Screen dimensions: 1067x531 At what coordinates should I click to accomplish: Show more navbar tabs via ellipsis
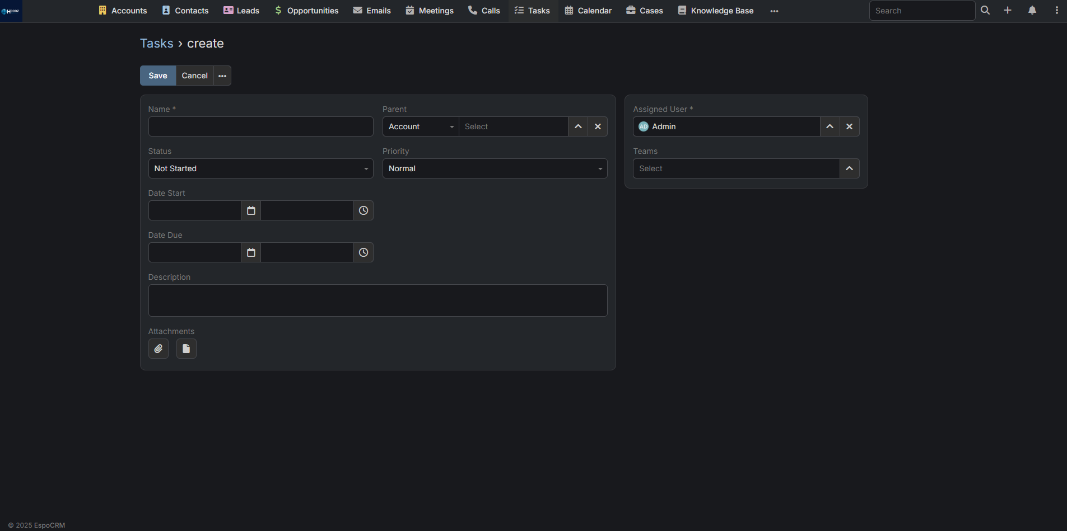[775, 11]
